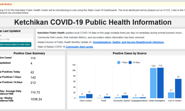The image size is (185, 111).
Task: Select the Lost to Contact 14-day bar labeled 70
Action: point(178,89)
